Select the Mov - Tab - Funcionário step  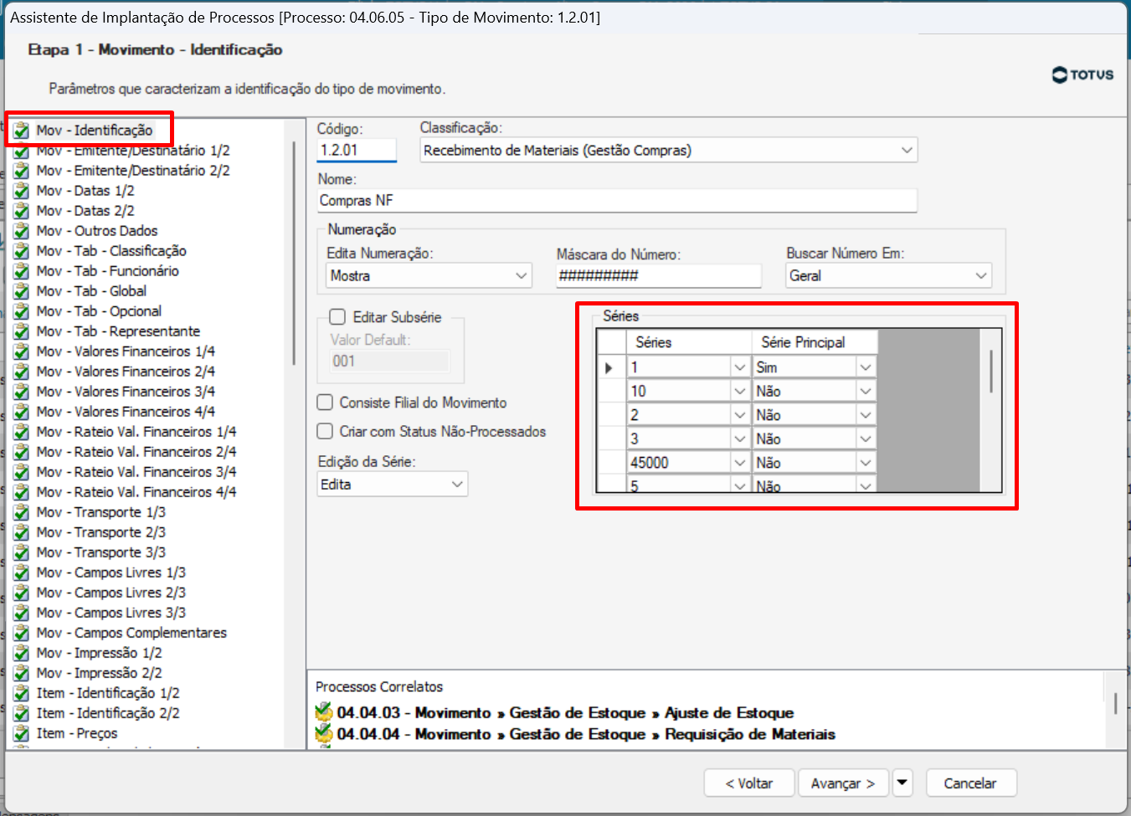pyautogui.click(x=107, y=271)
